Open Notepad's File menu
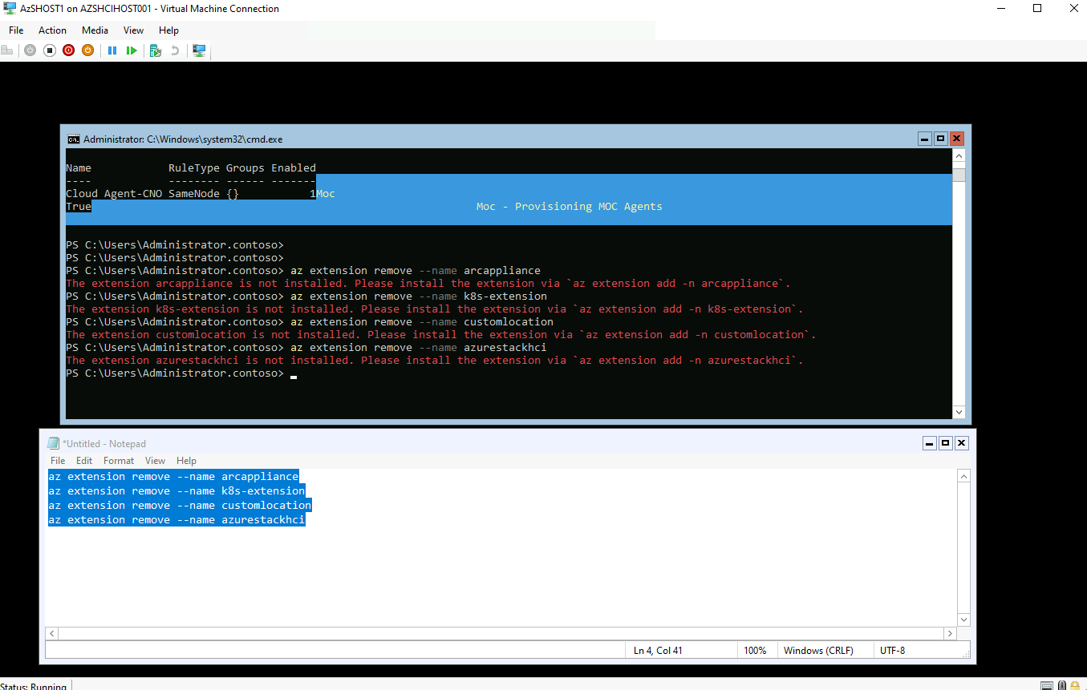The width and height of the screenshot is (1087, 690). [58, 461]
